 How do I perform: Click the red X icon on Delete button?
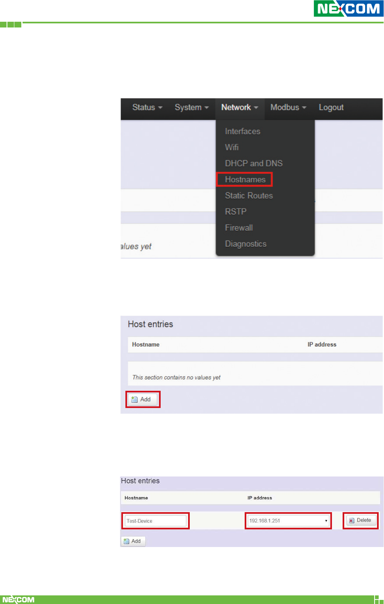click(x=351, y=521)
